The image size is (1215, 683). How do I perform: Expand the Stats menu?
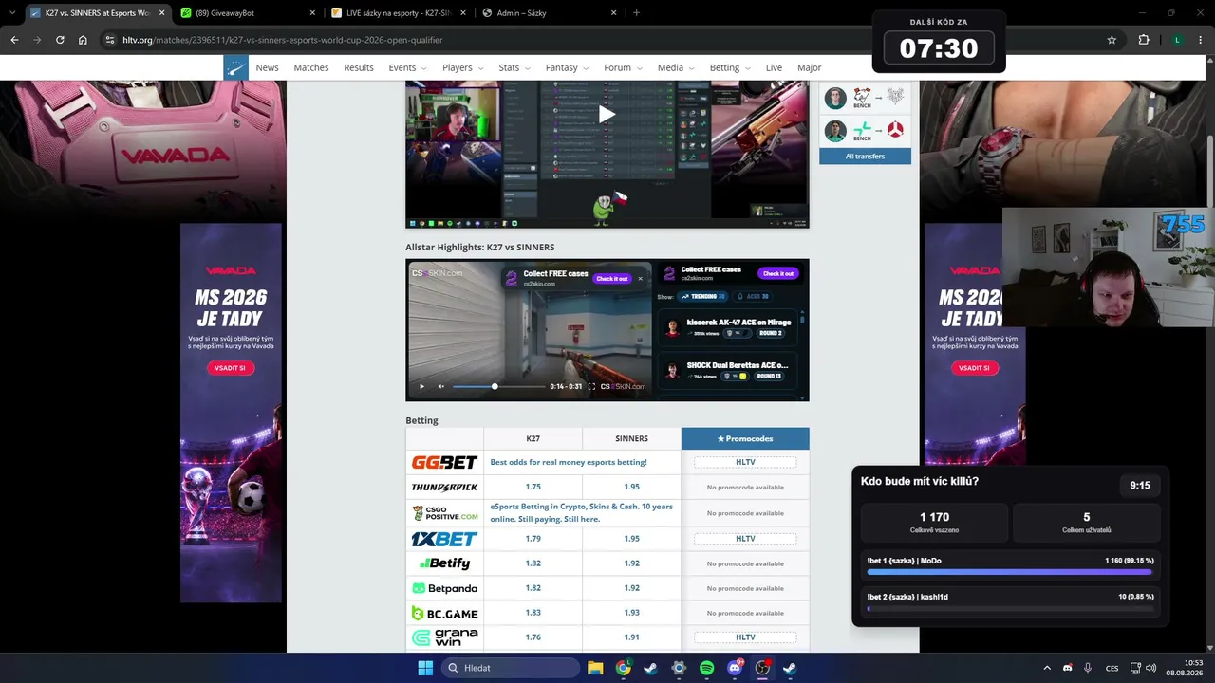514,67
